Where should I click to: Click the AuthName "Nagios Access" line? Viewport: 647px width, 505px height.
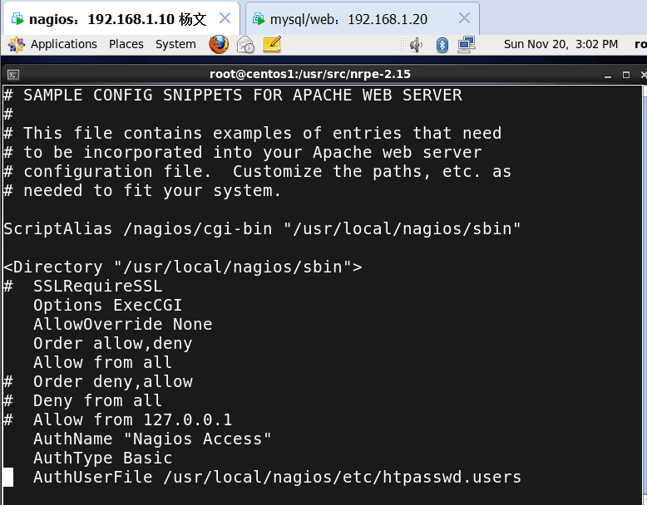click(152, 439)
